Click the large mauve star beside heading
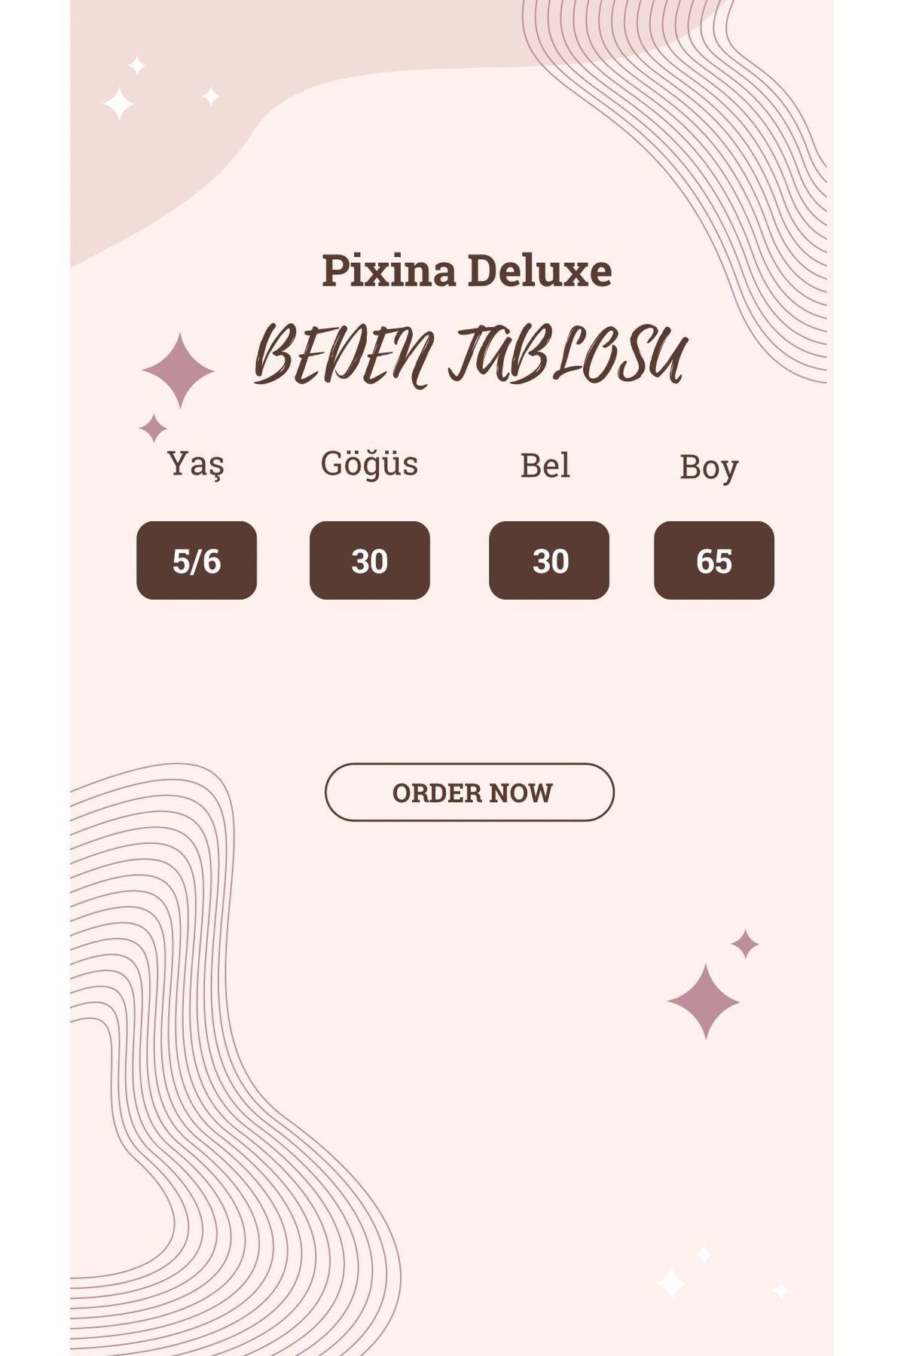 pos(178,371)
